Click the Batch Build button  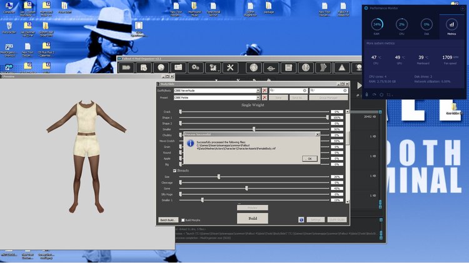point(168,220)
